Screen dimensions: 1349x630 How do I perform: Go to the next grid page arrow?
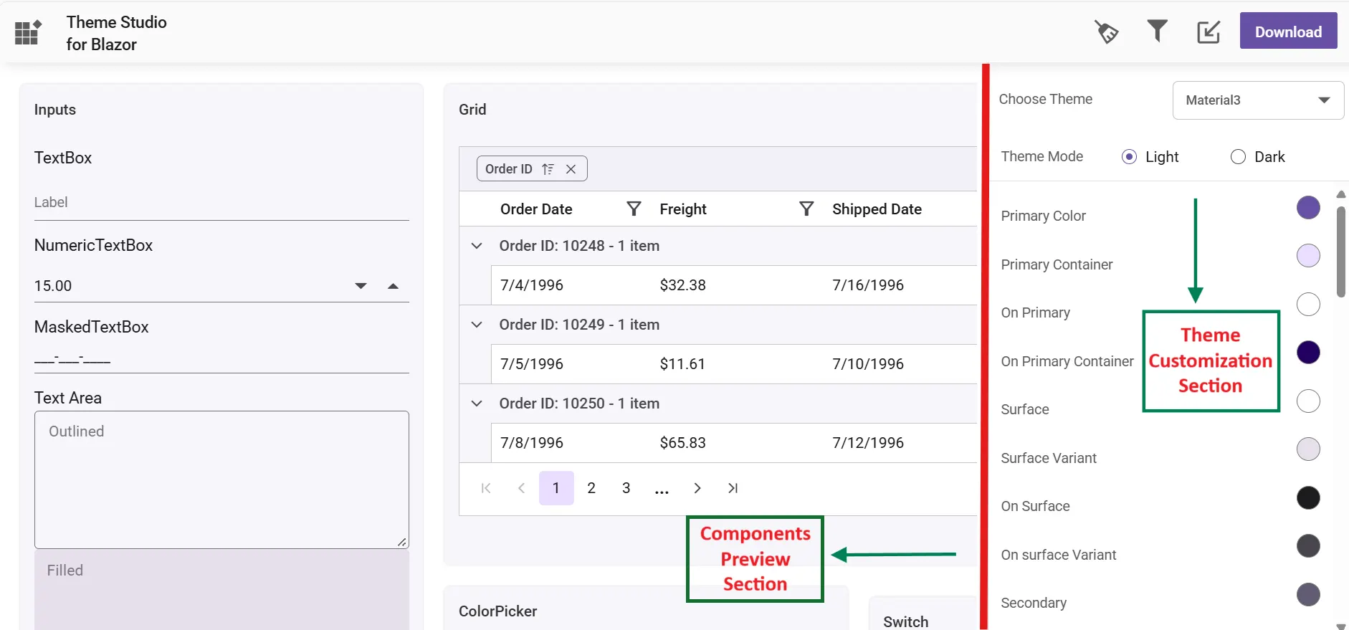(697, 488)
